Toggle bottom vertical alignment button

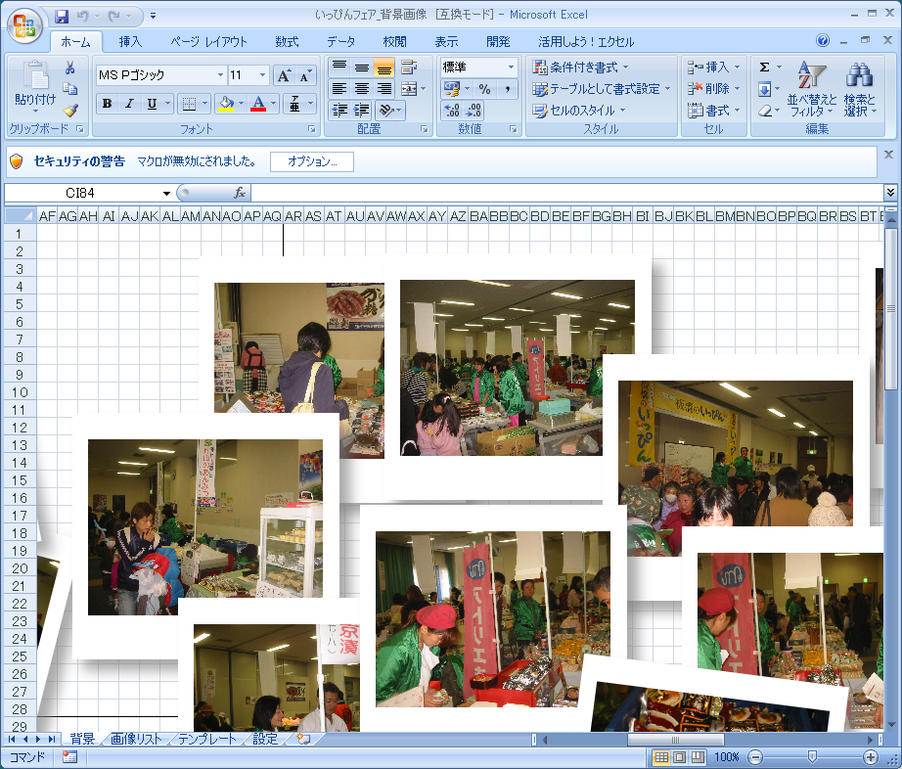383,68
